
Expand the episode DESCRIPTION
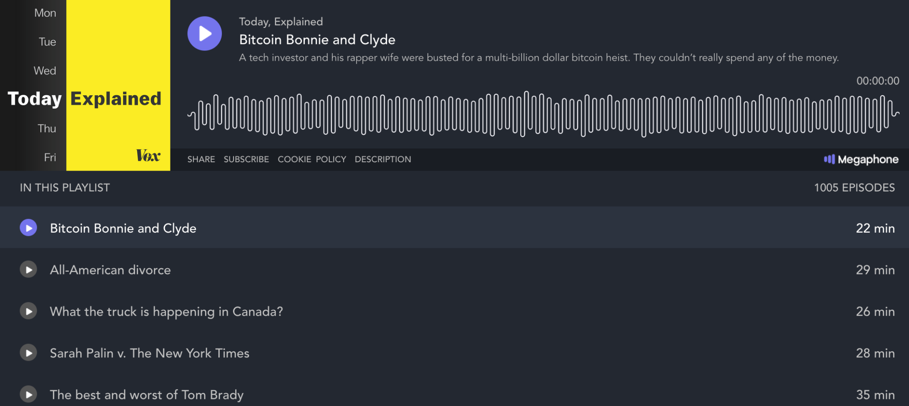(x=383, y=159)
